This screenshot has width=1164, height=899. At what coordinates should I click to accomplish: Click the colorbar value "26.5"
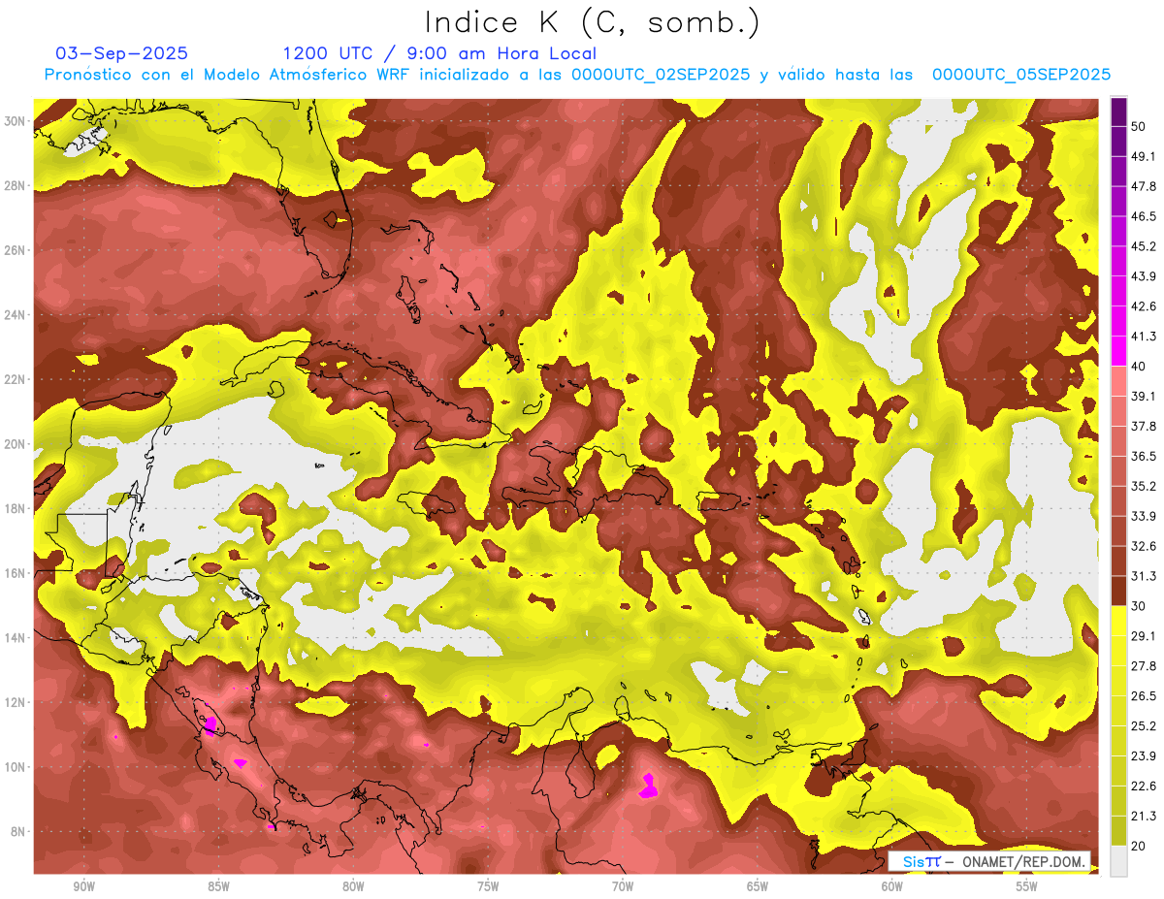click(1144, 696)
